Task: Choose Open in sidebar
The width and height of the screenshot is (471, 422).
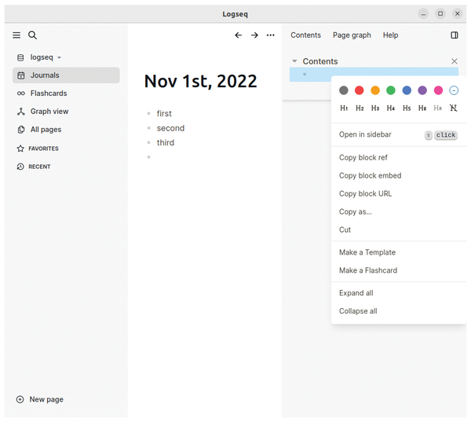Action: coord(399,134)
